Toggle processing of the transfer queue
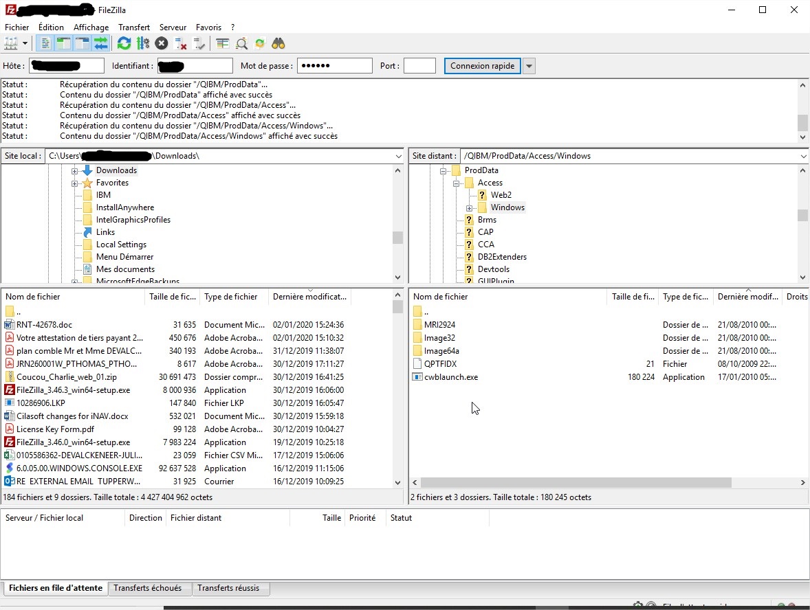Image resolution: width=810 pixels, height=610 pixels. pyautogui.click(x=143, y=43)
